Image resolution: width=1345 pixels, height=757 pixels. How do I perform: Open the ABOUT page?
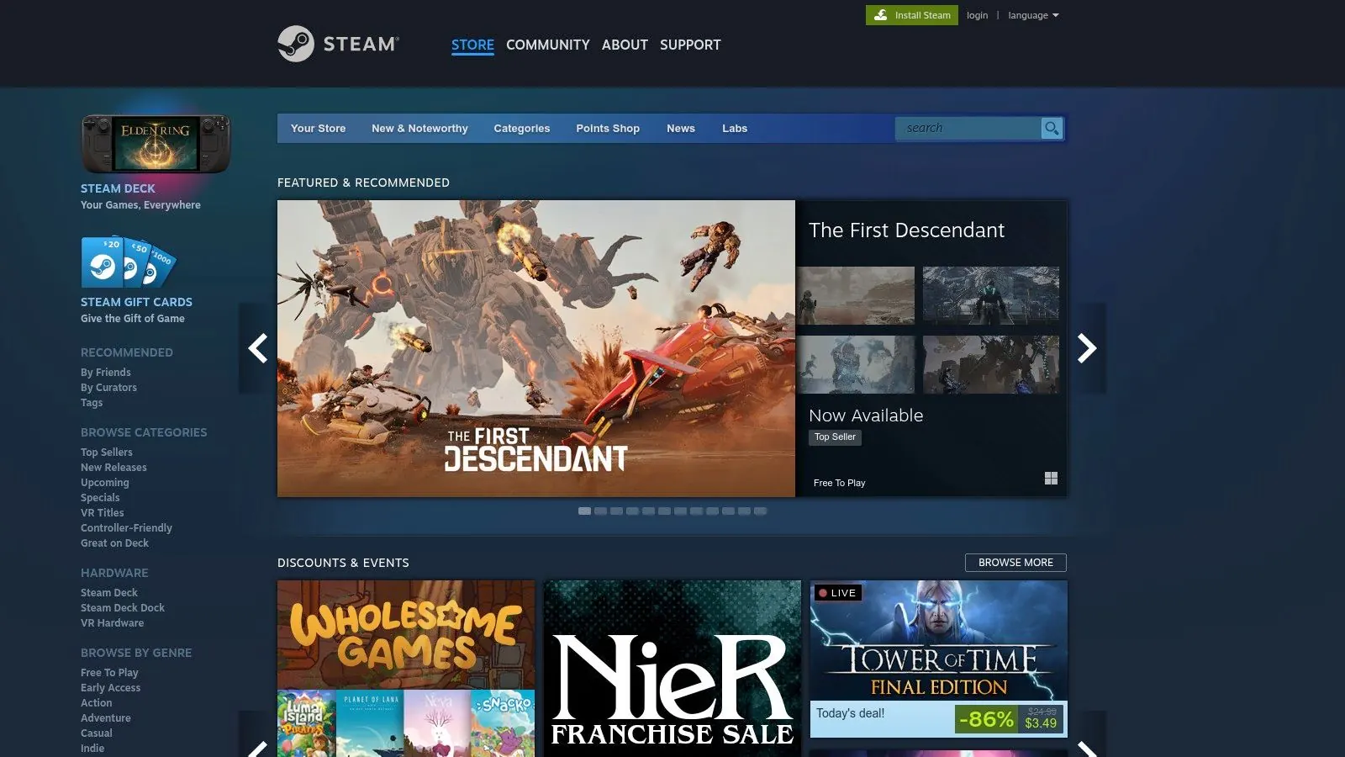coord(625,45)
